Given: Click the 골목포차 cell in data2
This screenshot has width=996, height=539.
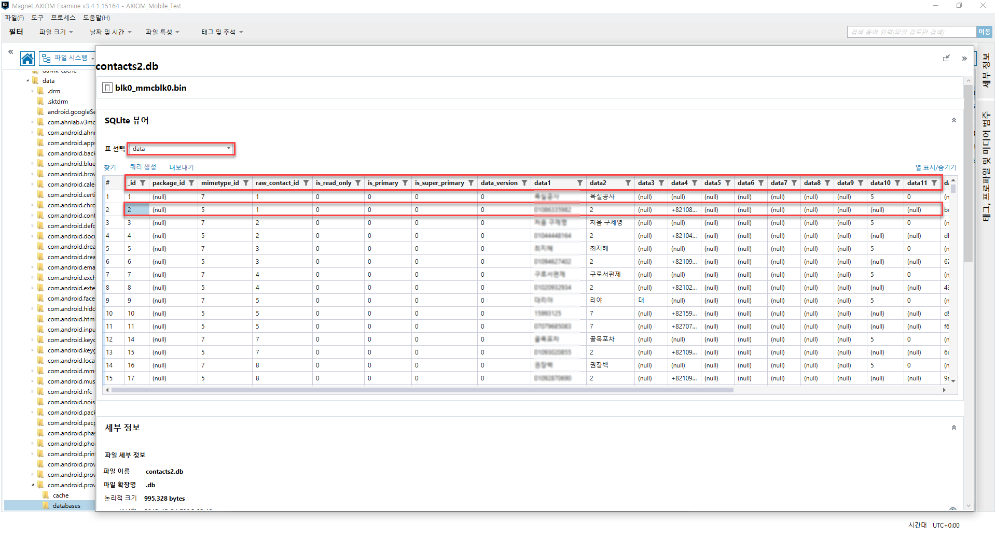Looking at the screenshot, I should coord(610,339).
